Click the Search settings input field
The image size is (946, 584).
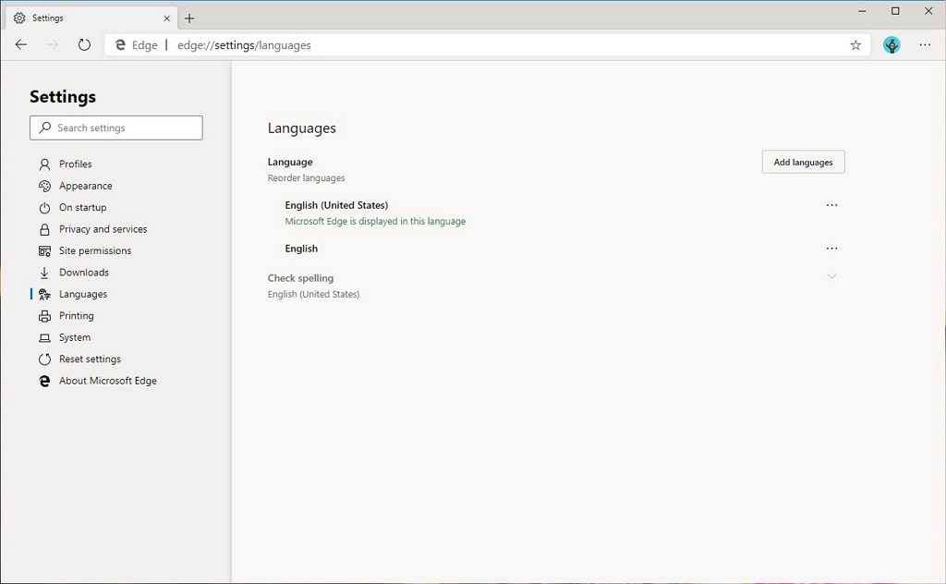pyautogui.click(x=115, y=128)
